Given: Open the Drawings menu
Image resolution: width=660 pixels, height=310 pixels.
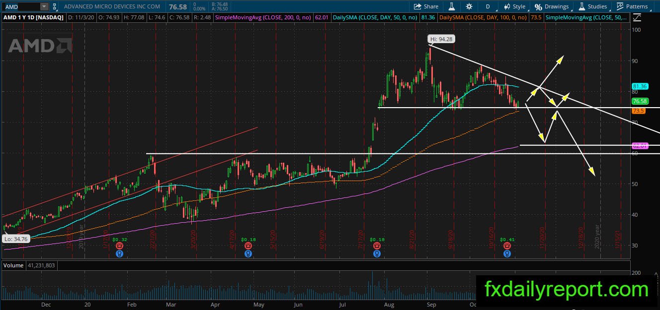Looking at the screenshot, I should [552, 6].
